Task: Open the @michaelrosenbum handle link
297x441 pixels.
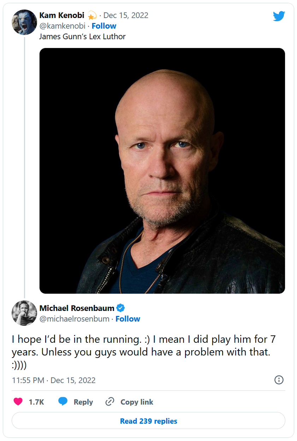Action: point(74,319)
